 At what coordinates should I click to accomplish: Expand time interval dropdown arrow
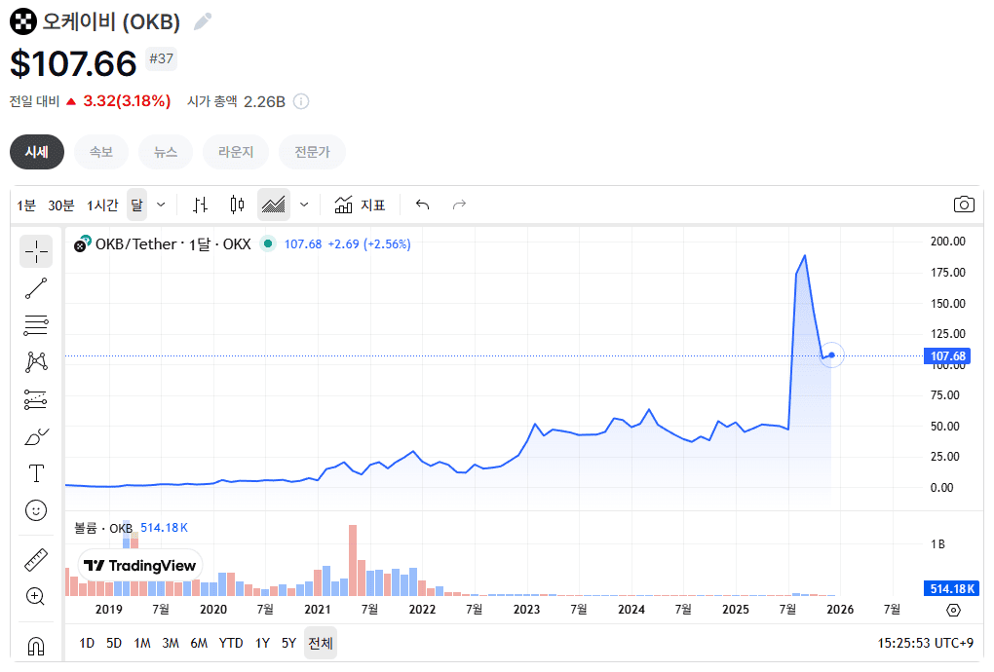161,205
